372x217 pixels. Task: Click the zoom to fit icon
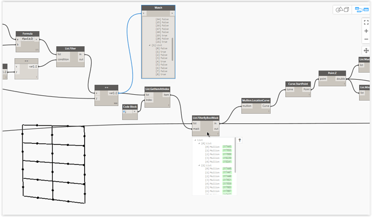click(366, 23)
